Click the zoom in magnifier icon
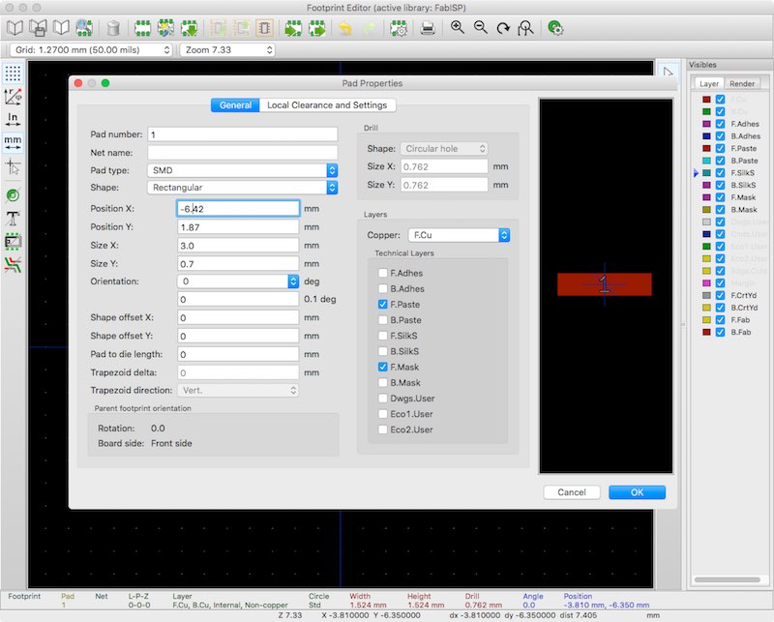 457,28
